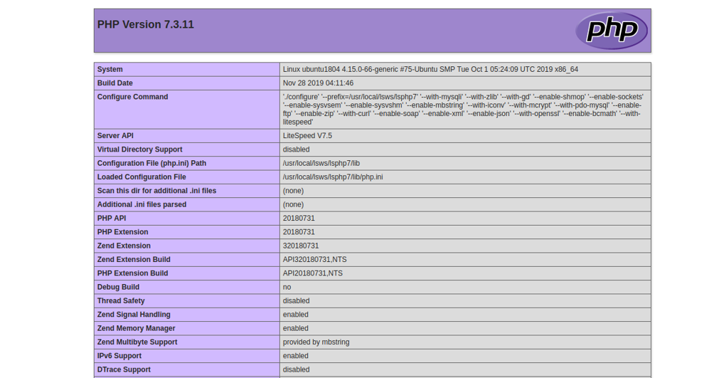Click the 'Configure Command' label
This screenshot has height=378, width=714.
132,97
